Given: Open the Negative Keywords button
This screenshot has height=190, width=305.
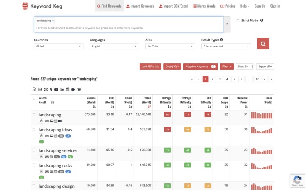Looking at the screenshot, I should coord(201,66).
